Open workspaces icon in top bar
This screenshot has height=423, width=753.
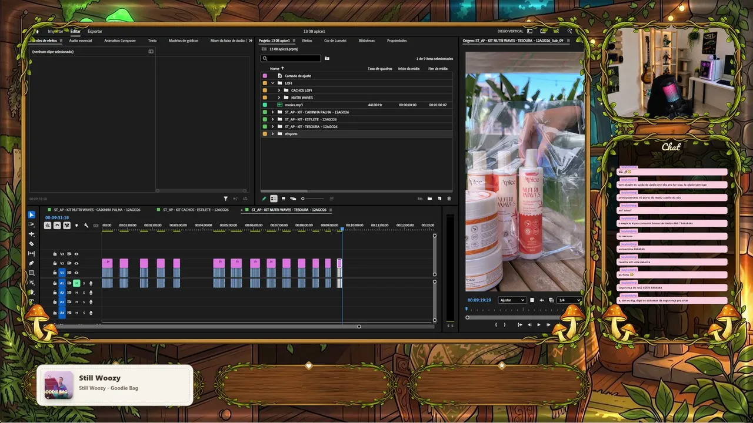[529, 31]
